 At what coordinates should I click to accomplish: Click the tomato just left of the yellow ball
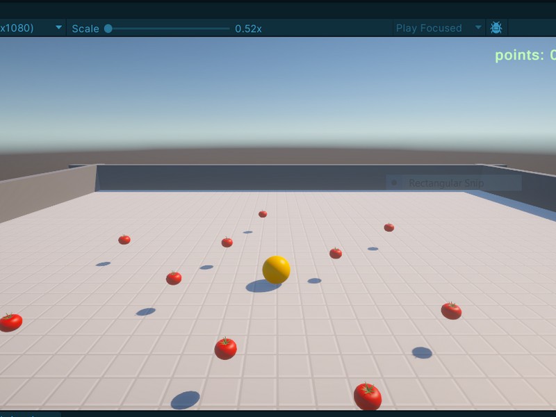click(x=172, y=278)
